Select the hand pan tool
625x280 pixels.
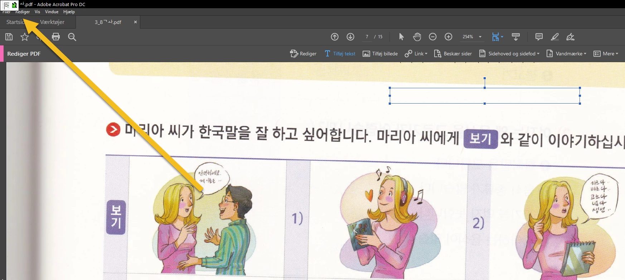point(417,37)
